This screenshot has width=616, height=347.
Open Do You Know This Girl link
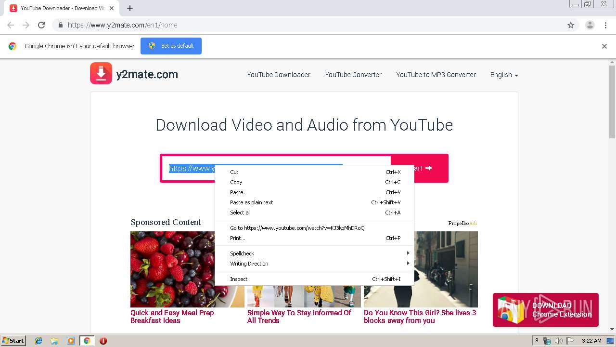(x=420, y=317)
